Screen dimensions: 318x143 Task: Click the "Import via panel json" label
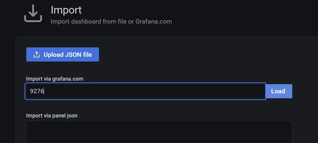52,116
